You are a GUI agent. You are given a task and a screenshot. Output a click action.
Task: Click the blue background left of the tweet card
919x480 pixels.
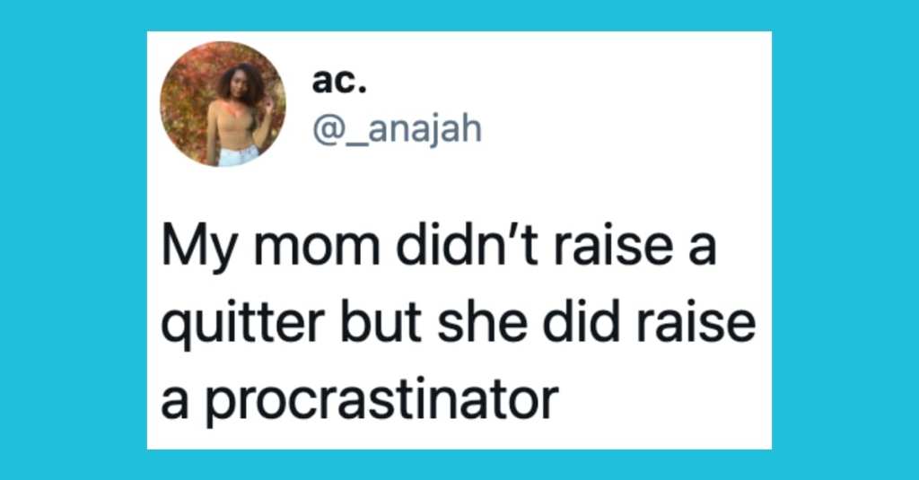[x=74, y=240]
